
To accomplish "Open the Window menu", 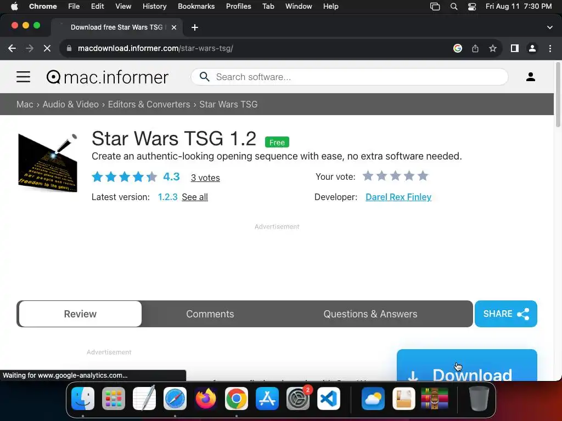I will 299,6.
